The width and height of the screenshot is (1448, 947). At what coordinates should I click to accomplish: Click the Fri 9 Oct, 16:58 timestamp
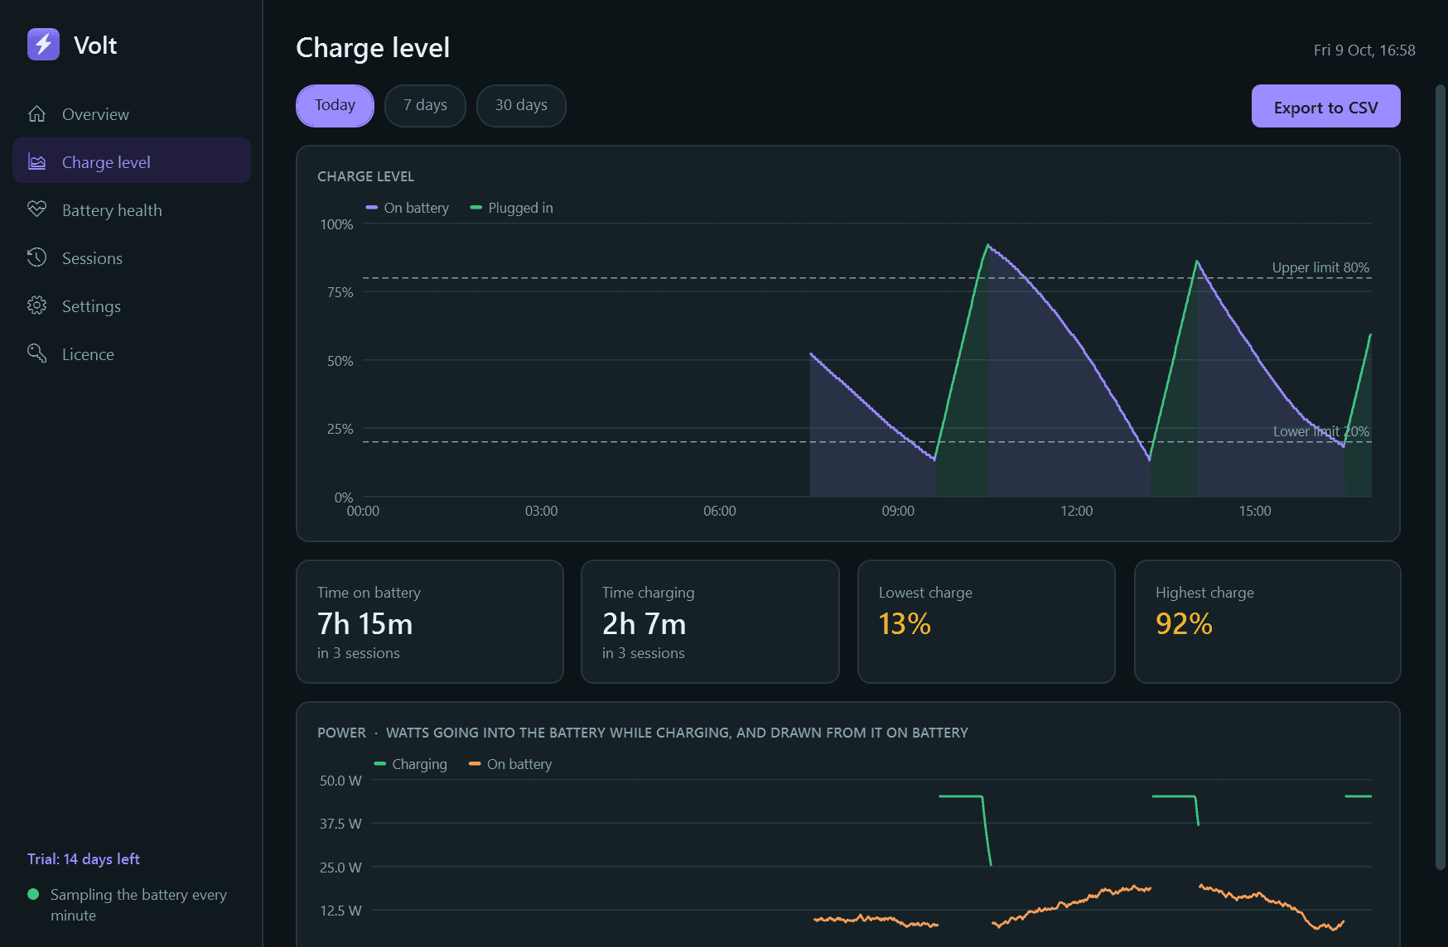coord(1364,50)
